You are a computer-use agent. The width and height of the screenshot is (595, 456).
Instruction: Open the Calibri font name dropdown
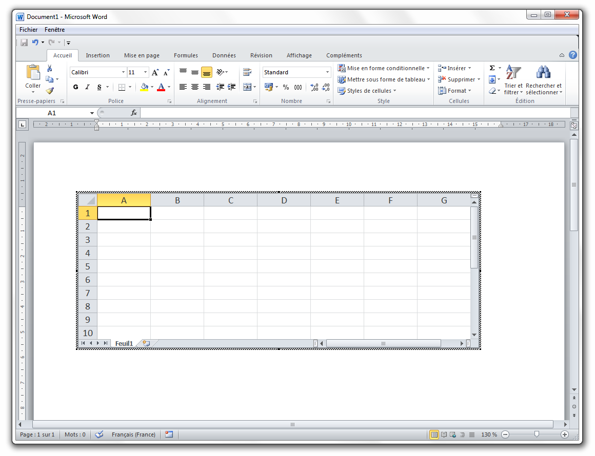click(x=123, y=72)
